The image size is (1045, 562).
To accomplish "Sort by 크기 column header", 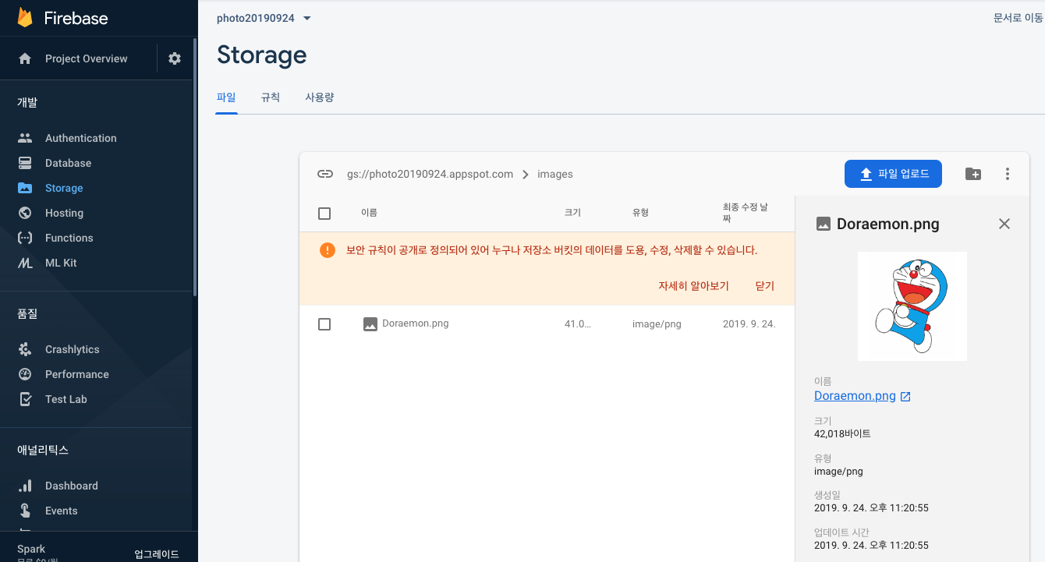I will pos(572,213).
